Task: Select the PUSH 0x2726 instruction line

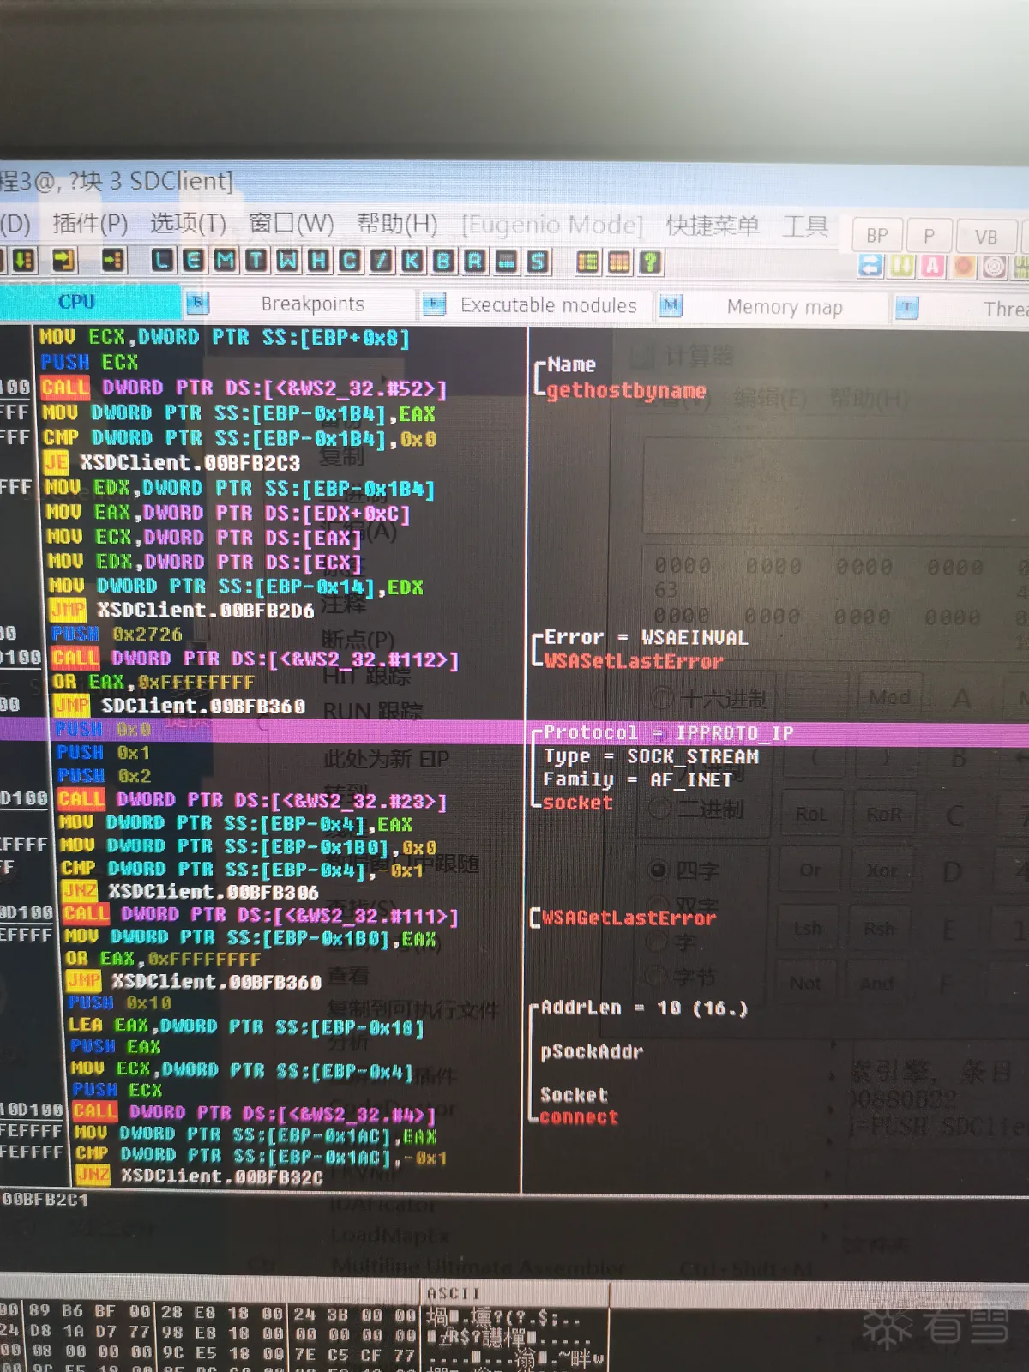Action: [117, 634]
